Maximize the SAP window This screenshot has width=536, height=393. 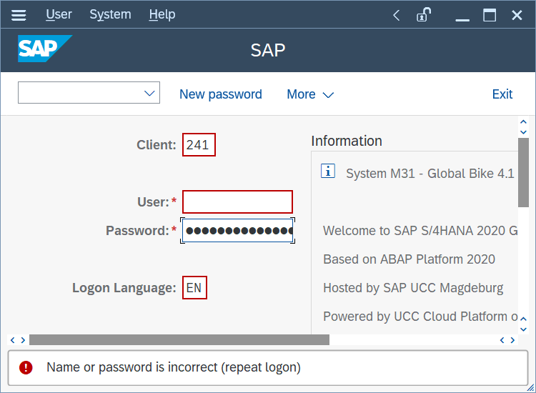(x=490, y=15)
